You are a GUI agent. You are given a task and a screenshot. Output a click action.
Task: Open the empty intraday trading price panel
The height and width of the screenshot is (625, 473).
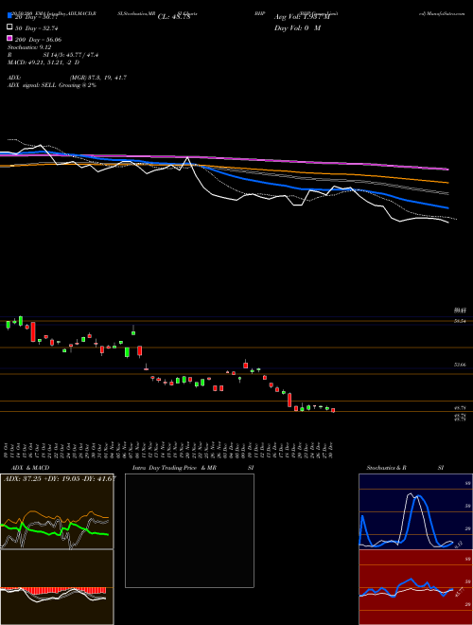189,530
